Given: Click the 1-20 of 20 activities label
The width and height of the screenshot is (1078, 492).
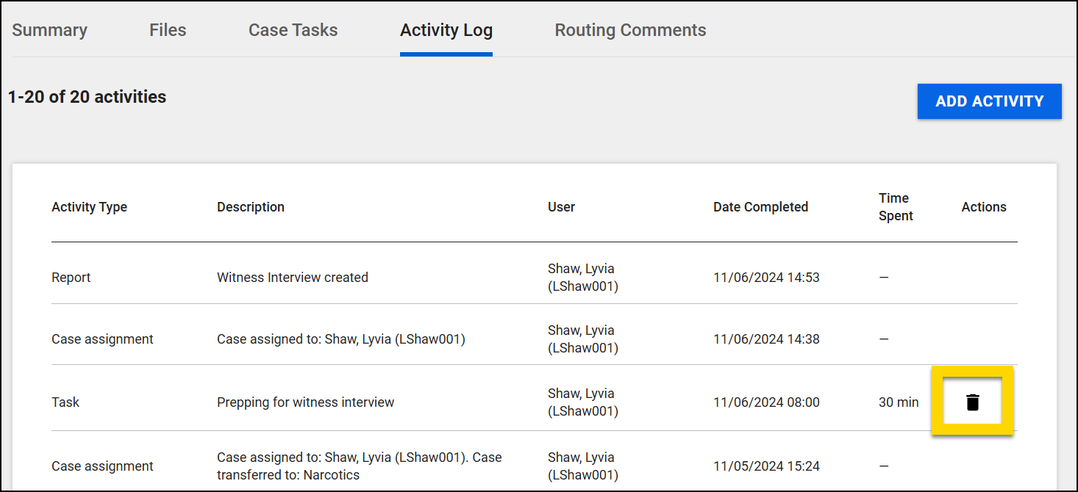Looking at the screenshot, I should (87, 96).
